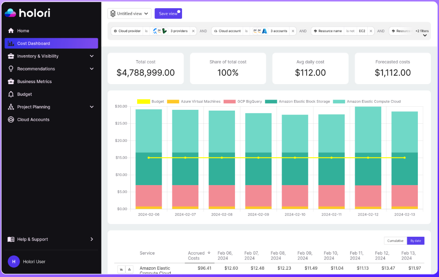The image size is (439, 277).
Task: Click the Save view button
Action: click(x=168, y=13)
